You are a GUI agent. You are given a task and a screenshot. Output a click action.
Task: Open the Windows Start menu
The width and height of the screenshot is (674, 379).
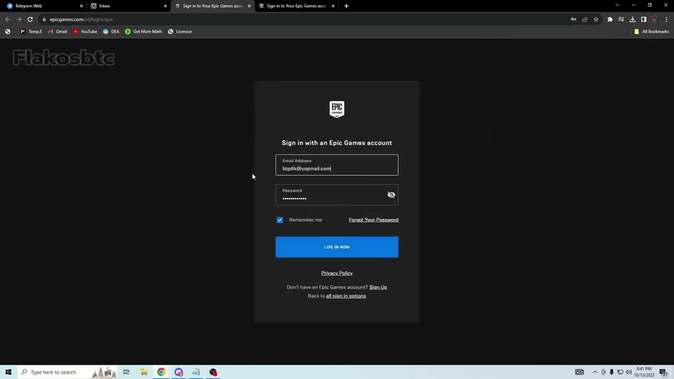(x=8, y=372)
